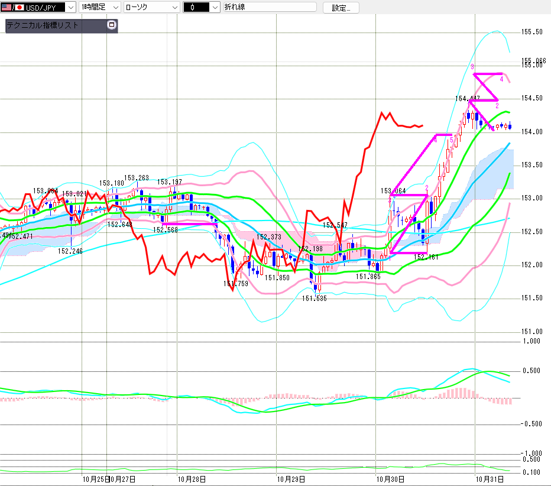The height and width of the screenshot is (486, 551).
Task: Open the USD/JPY currency pair dropdown
Action: 70,8
